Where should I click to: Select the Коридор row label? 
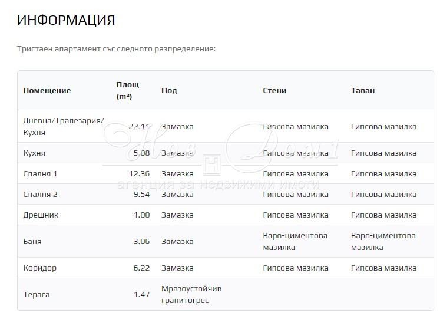(x=40, y=268)
